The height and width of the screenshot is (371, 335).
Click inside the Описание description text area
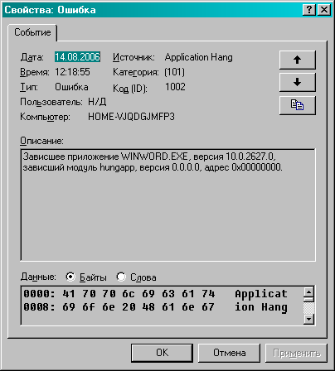[167, 205]
